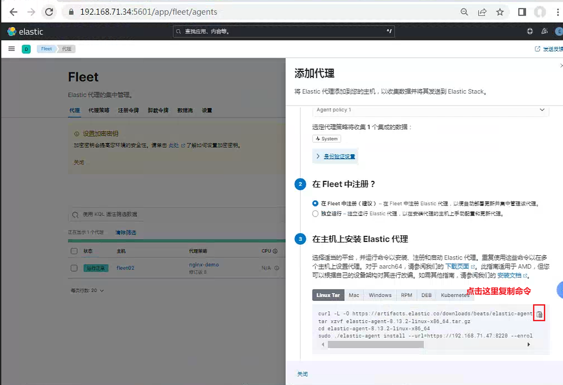This screenshot has height=385, width=563.
Task: Switch to the RPM platform tab
Action: [407, 295]
